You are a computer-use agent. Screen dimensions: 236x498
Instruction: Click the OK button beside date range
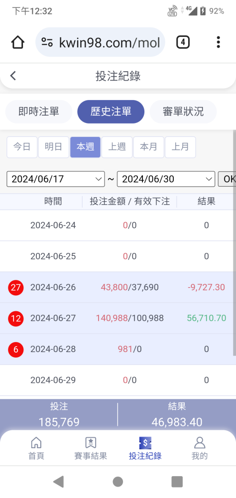[227, 179]
